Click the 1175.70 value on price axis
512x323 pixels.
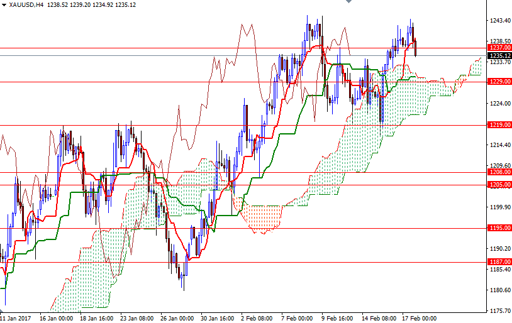tap(499, 310)
